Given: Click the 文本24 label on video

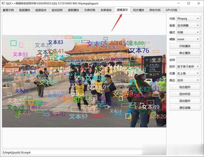Looking at the screenshot, I should click(22, 91).
